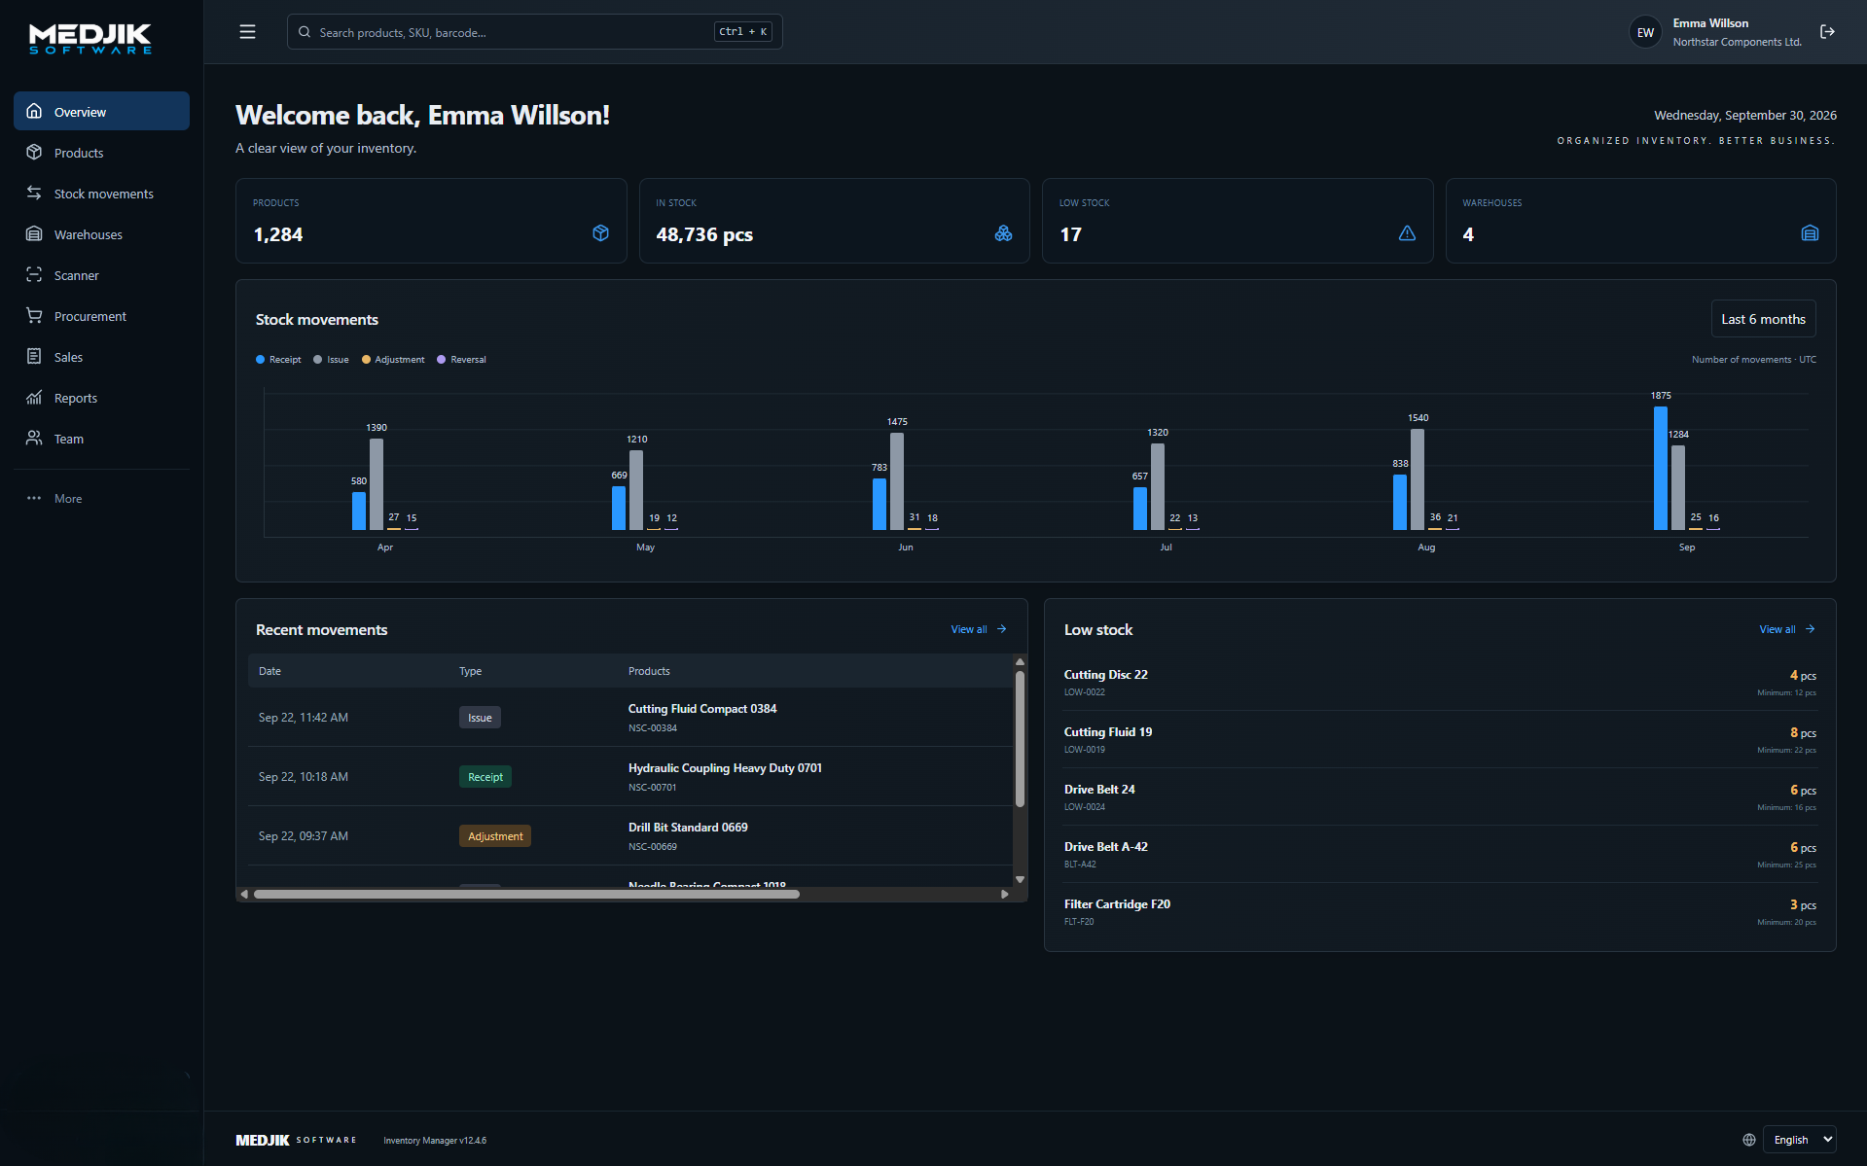The height and width of the screenshot is (1166, 1867).
Task: Go to the Stock movements menu label
Action: pos(104,194)
